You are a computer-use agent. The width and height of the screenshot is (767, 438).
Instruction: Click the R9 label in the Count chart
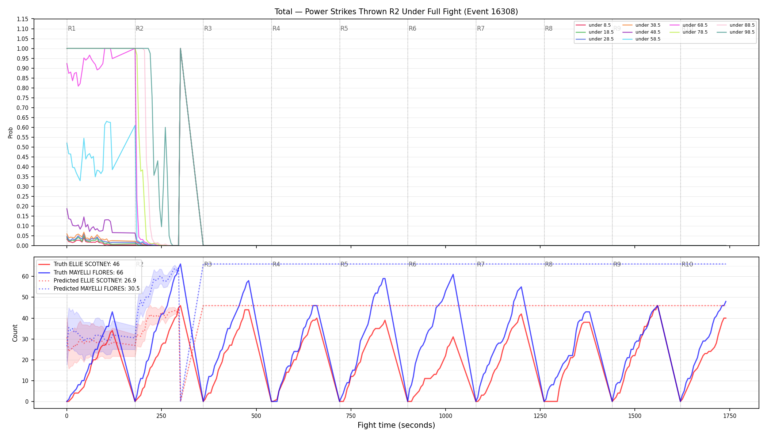tap(617, 264)
